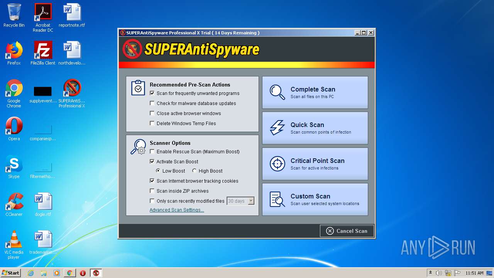Open Opera from the taskbar
The height and width of the screenshot is (278, 494).
coord(83,273)
